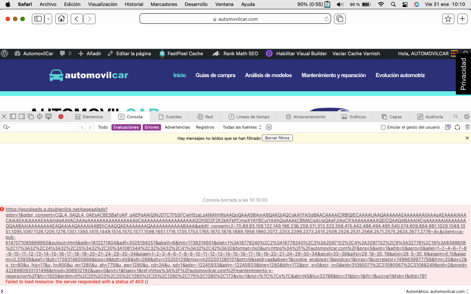Open Evolución automotriz nav link

coord(400,75)
